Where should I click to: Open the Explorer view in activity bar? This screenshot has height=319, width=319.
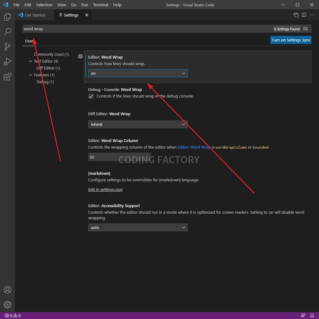pos(7,17)
